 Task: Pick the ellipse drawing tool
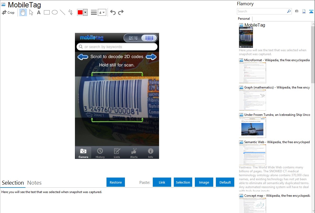[55, 12]
